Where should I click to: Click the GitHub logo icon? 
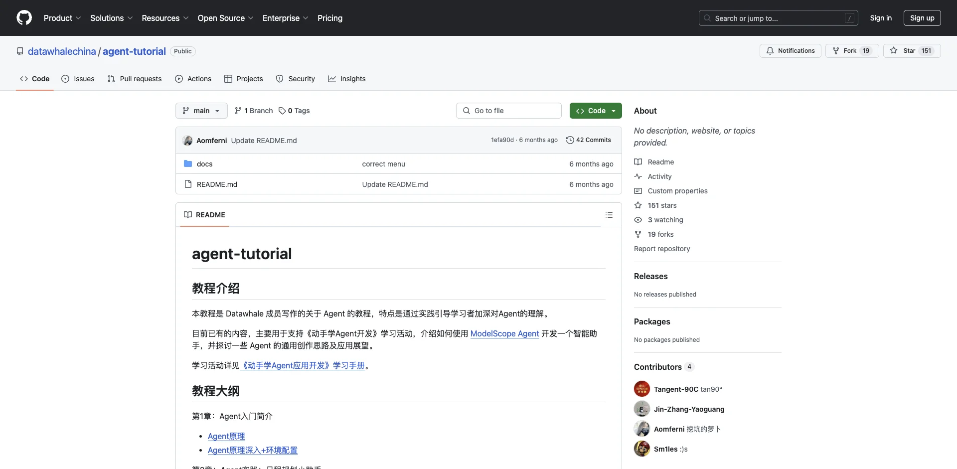click(24, 18)
